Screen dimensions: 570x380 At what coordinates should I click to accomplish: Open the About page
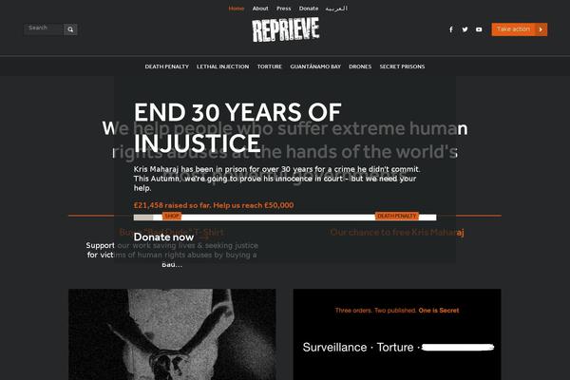point(260,9)
